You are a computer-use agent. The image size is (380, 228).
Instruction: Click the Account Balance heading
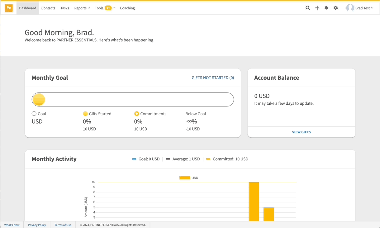(x=277, y=78)
